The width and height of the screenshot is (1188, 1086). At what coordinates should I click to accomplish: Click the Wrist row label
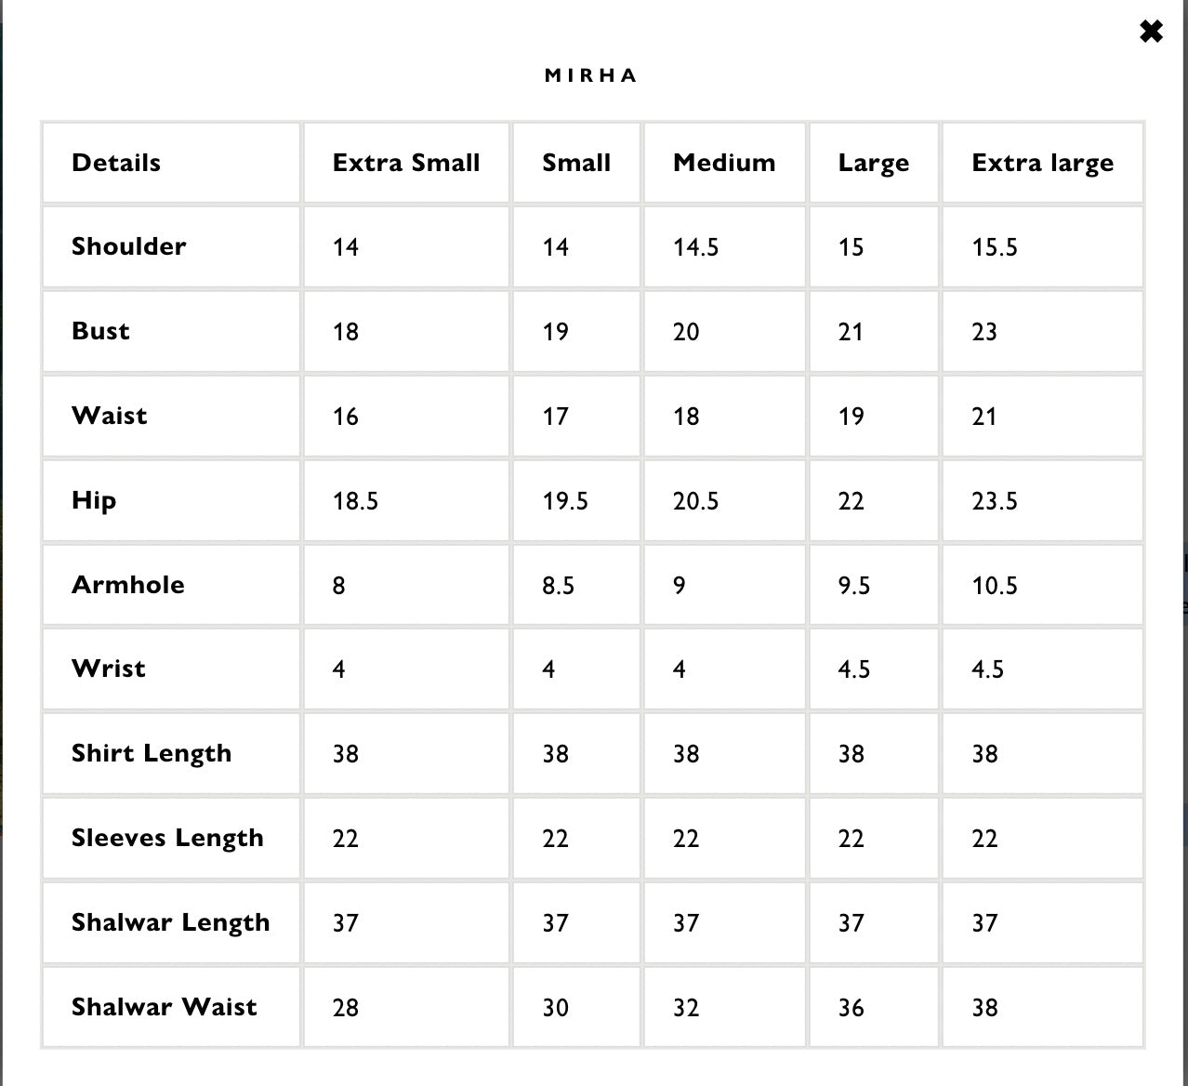[109, 669]
